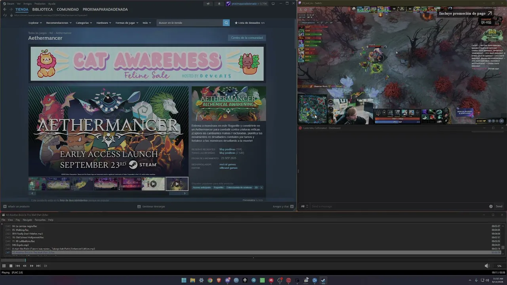Open Windows Start menu
The image size is (507, 285).
click(x=184, y=280)
